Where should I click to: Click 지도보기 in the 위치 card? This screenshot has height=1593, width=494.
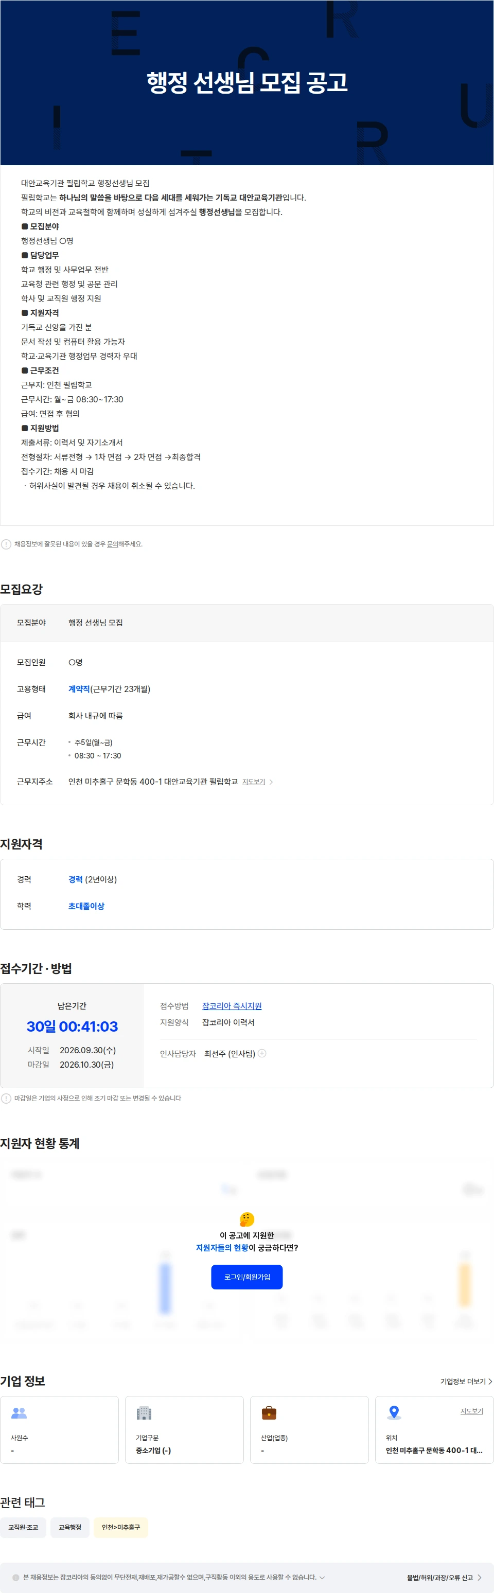(x=472, y=1411)
